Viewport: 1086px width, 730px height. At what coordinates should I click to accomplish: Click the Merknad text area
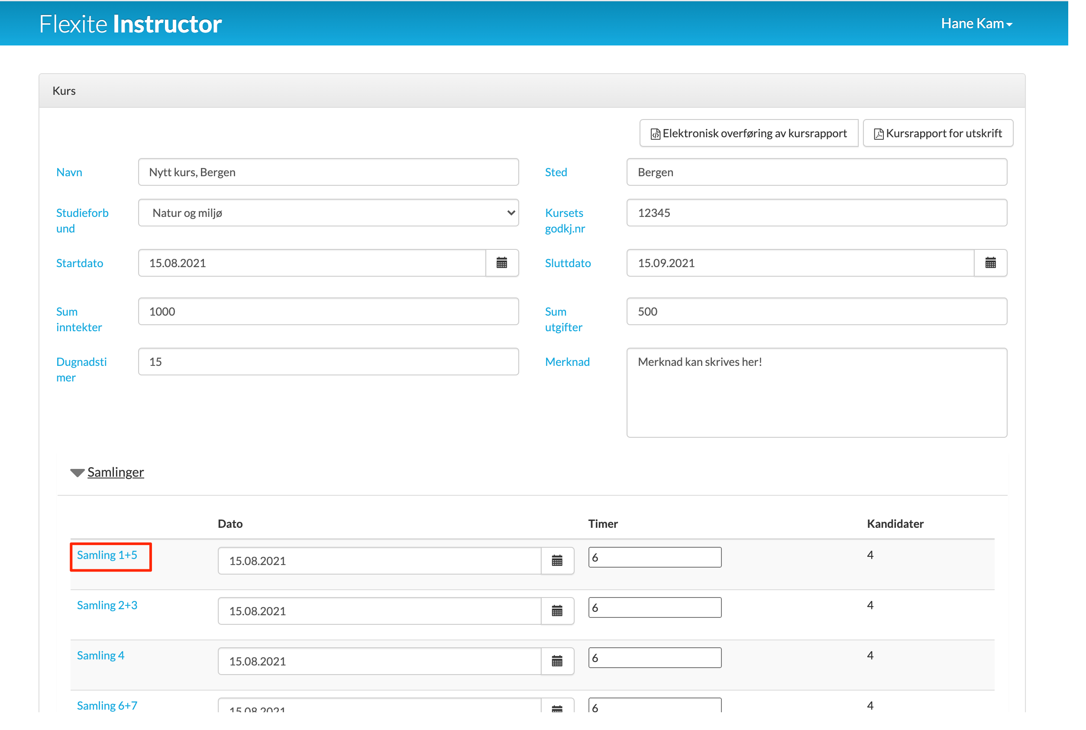[x=817, y=392]
